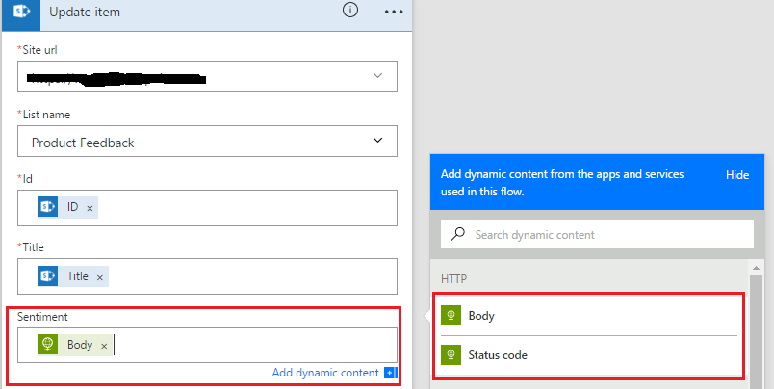The image size is (774, 389).
Task: Open the info icon on Update item
Action: click(350, 10)
